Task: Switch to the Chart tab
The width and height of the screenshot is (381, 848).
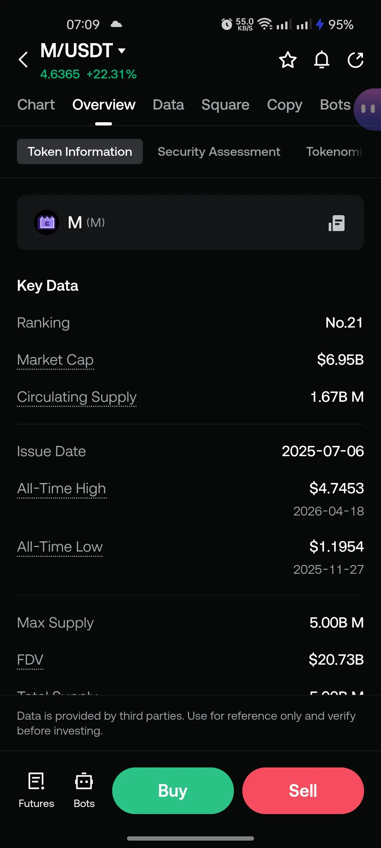Action: (x=36, y=105)
